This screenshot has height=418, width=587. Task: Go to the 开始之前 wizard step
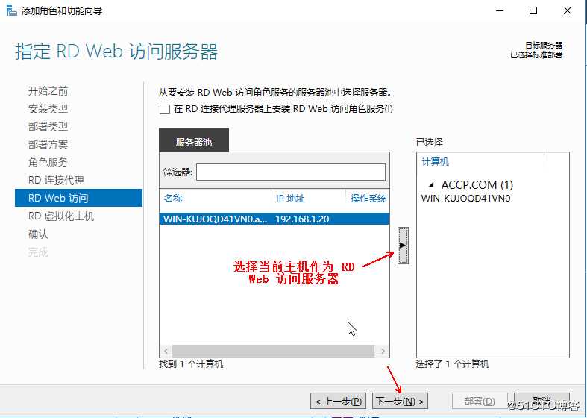point(48,90)
